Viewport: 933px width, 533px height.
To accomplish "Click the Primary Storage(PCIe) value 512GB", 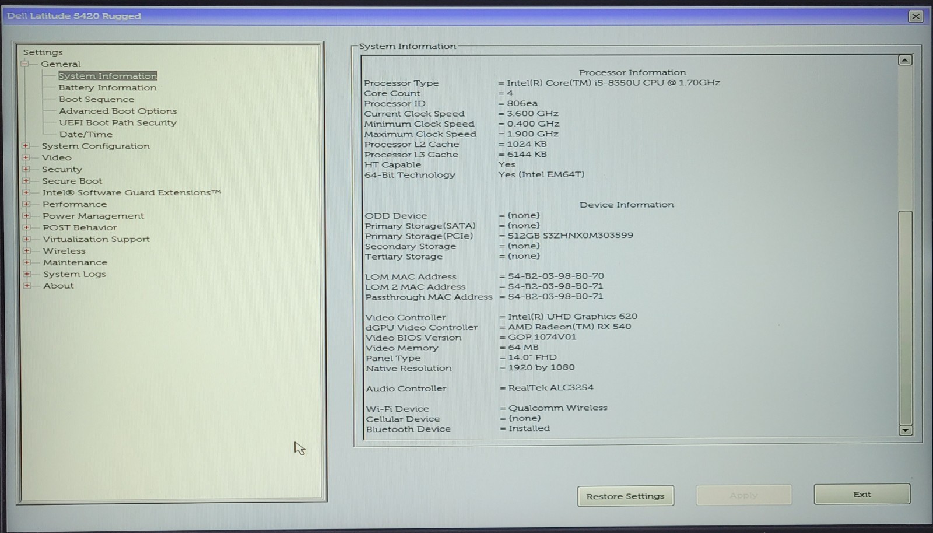I will coord(570,236).
